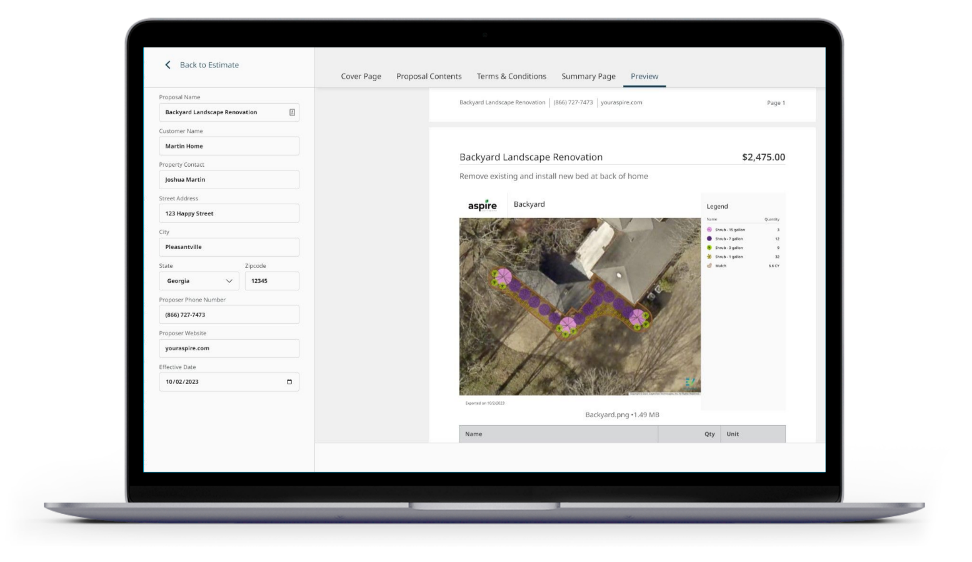Click the back arrow beside Back to Estimate

(168, 65)
